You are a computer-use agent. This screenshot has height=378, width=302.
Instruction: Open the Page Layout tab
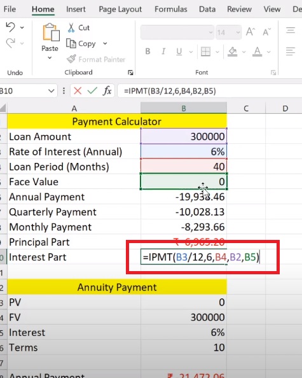tap(120, 9)
